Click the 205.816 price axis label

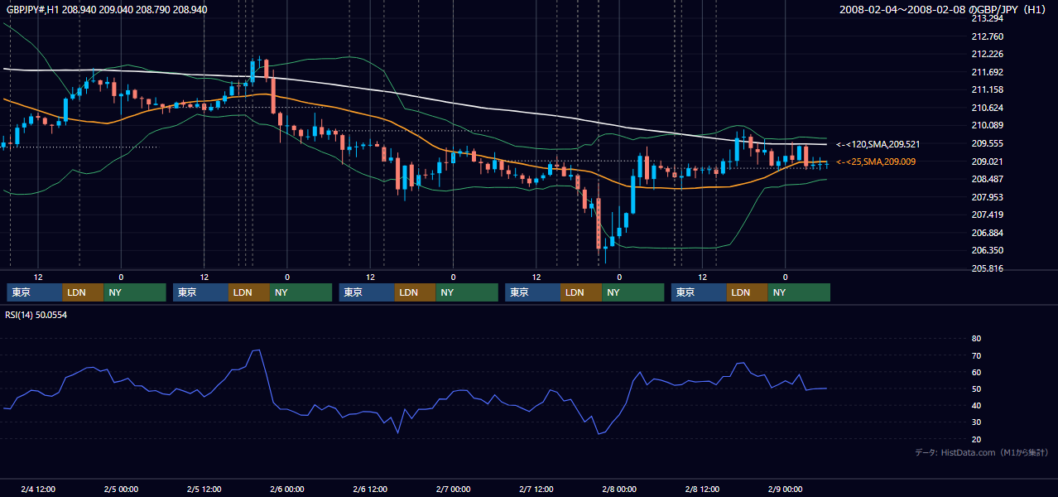pyautogui.click(x=987, y=268)
